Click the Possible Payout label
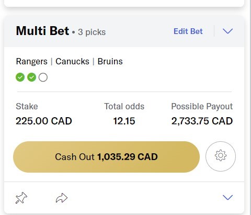251x215 pixels. click(202, 107)
